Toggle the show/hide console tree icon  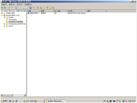[x=12, y=8]
